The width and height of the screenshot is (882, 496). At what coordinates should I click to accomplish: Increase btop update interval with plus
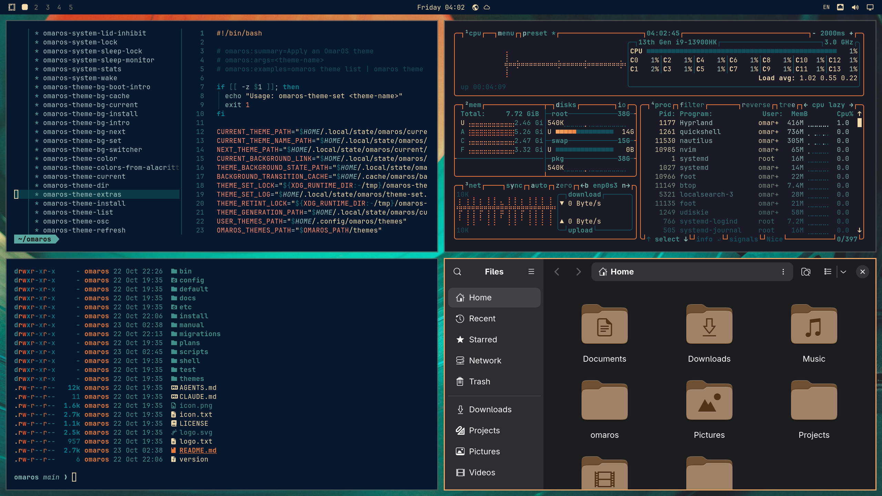click(x=851, y=33)
